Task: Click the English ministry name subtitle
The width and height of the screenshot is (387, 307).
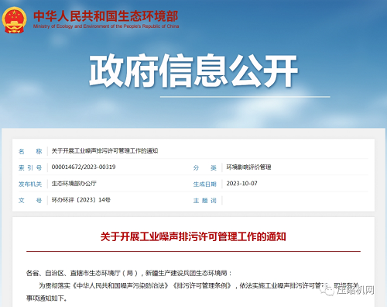Action: click(x=106, y=26)
